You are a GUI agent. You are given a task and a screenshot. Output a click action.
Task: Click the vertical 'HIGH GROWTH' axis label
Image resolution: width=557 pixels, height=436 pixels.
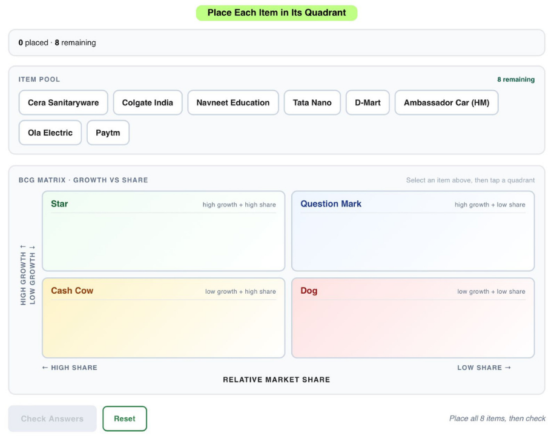[23, 275]
